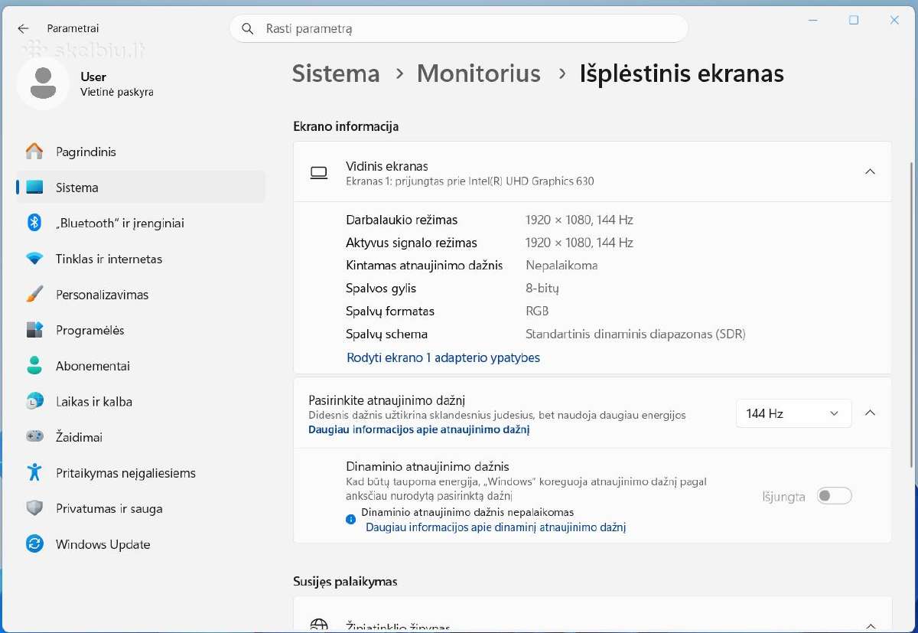Open Abonementai settings
This screenshot has height=633, width=918.
point(140,366)
